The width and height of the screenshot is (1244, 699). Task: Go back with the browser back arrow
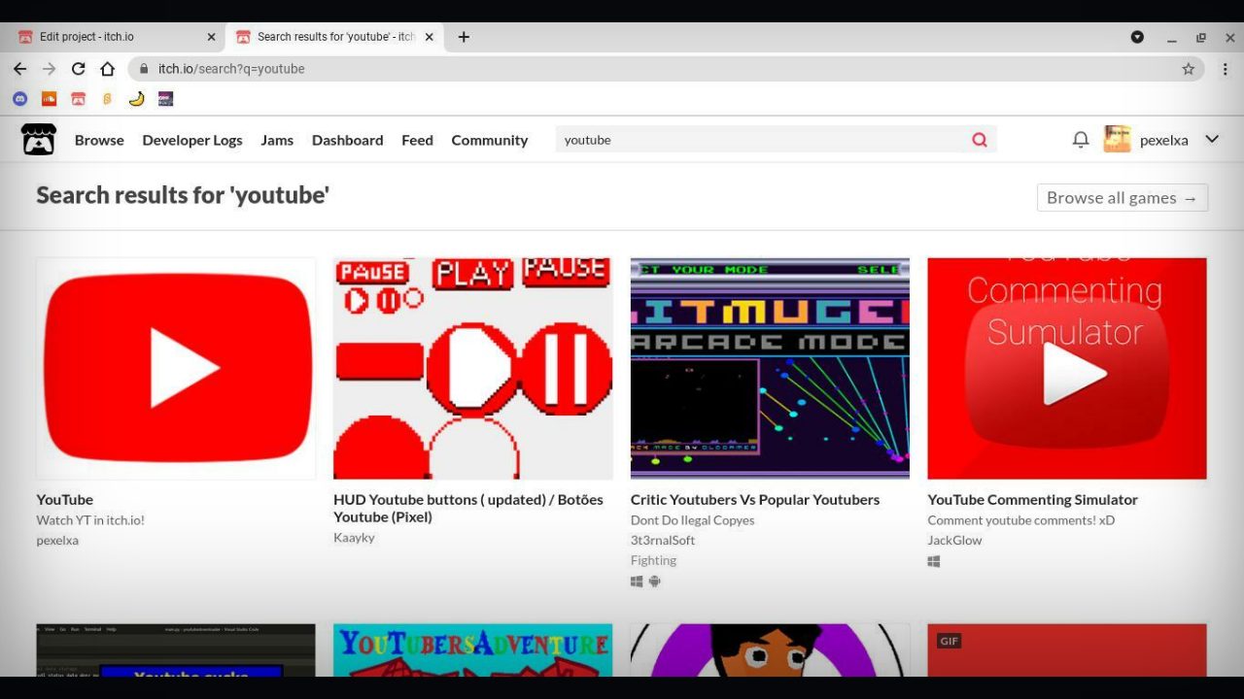[19, 69]
